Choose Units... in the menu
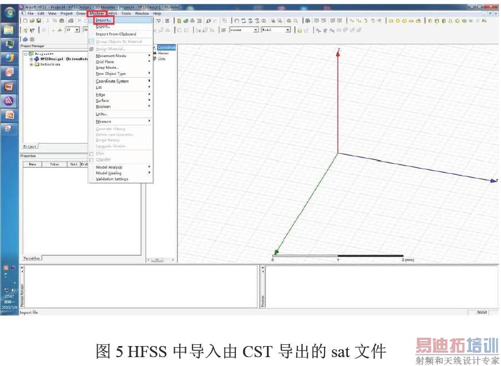Screen dimensions: 501x366 (x=121, y=114)
